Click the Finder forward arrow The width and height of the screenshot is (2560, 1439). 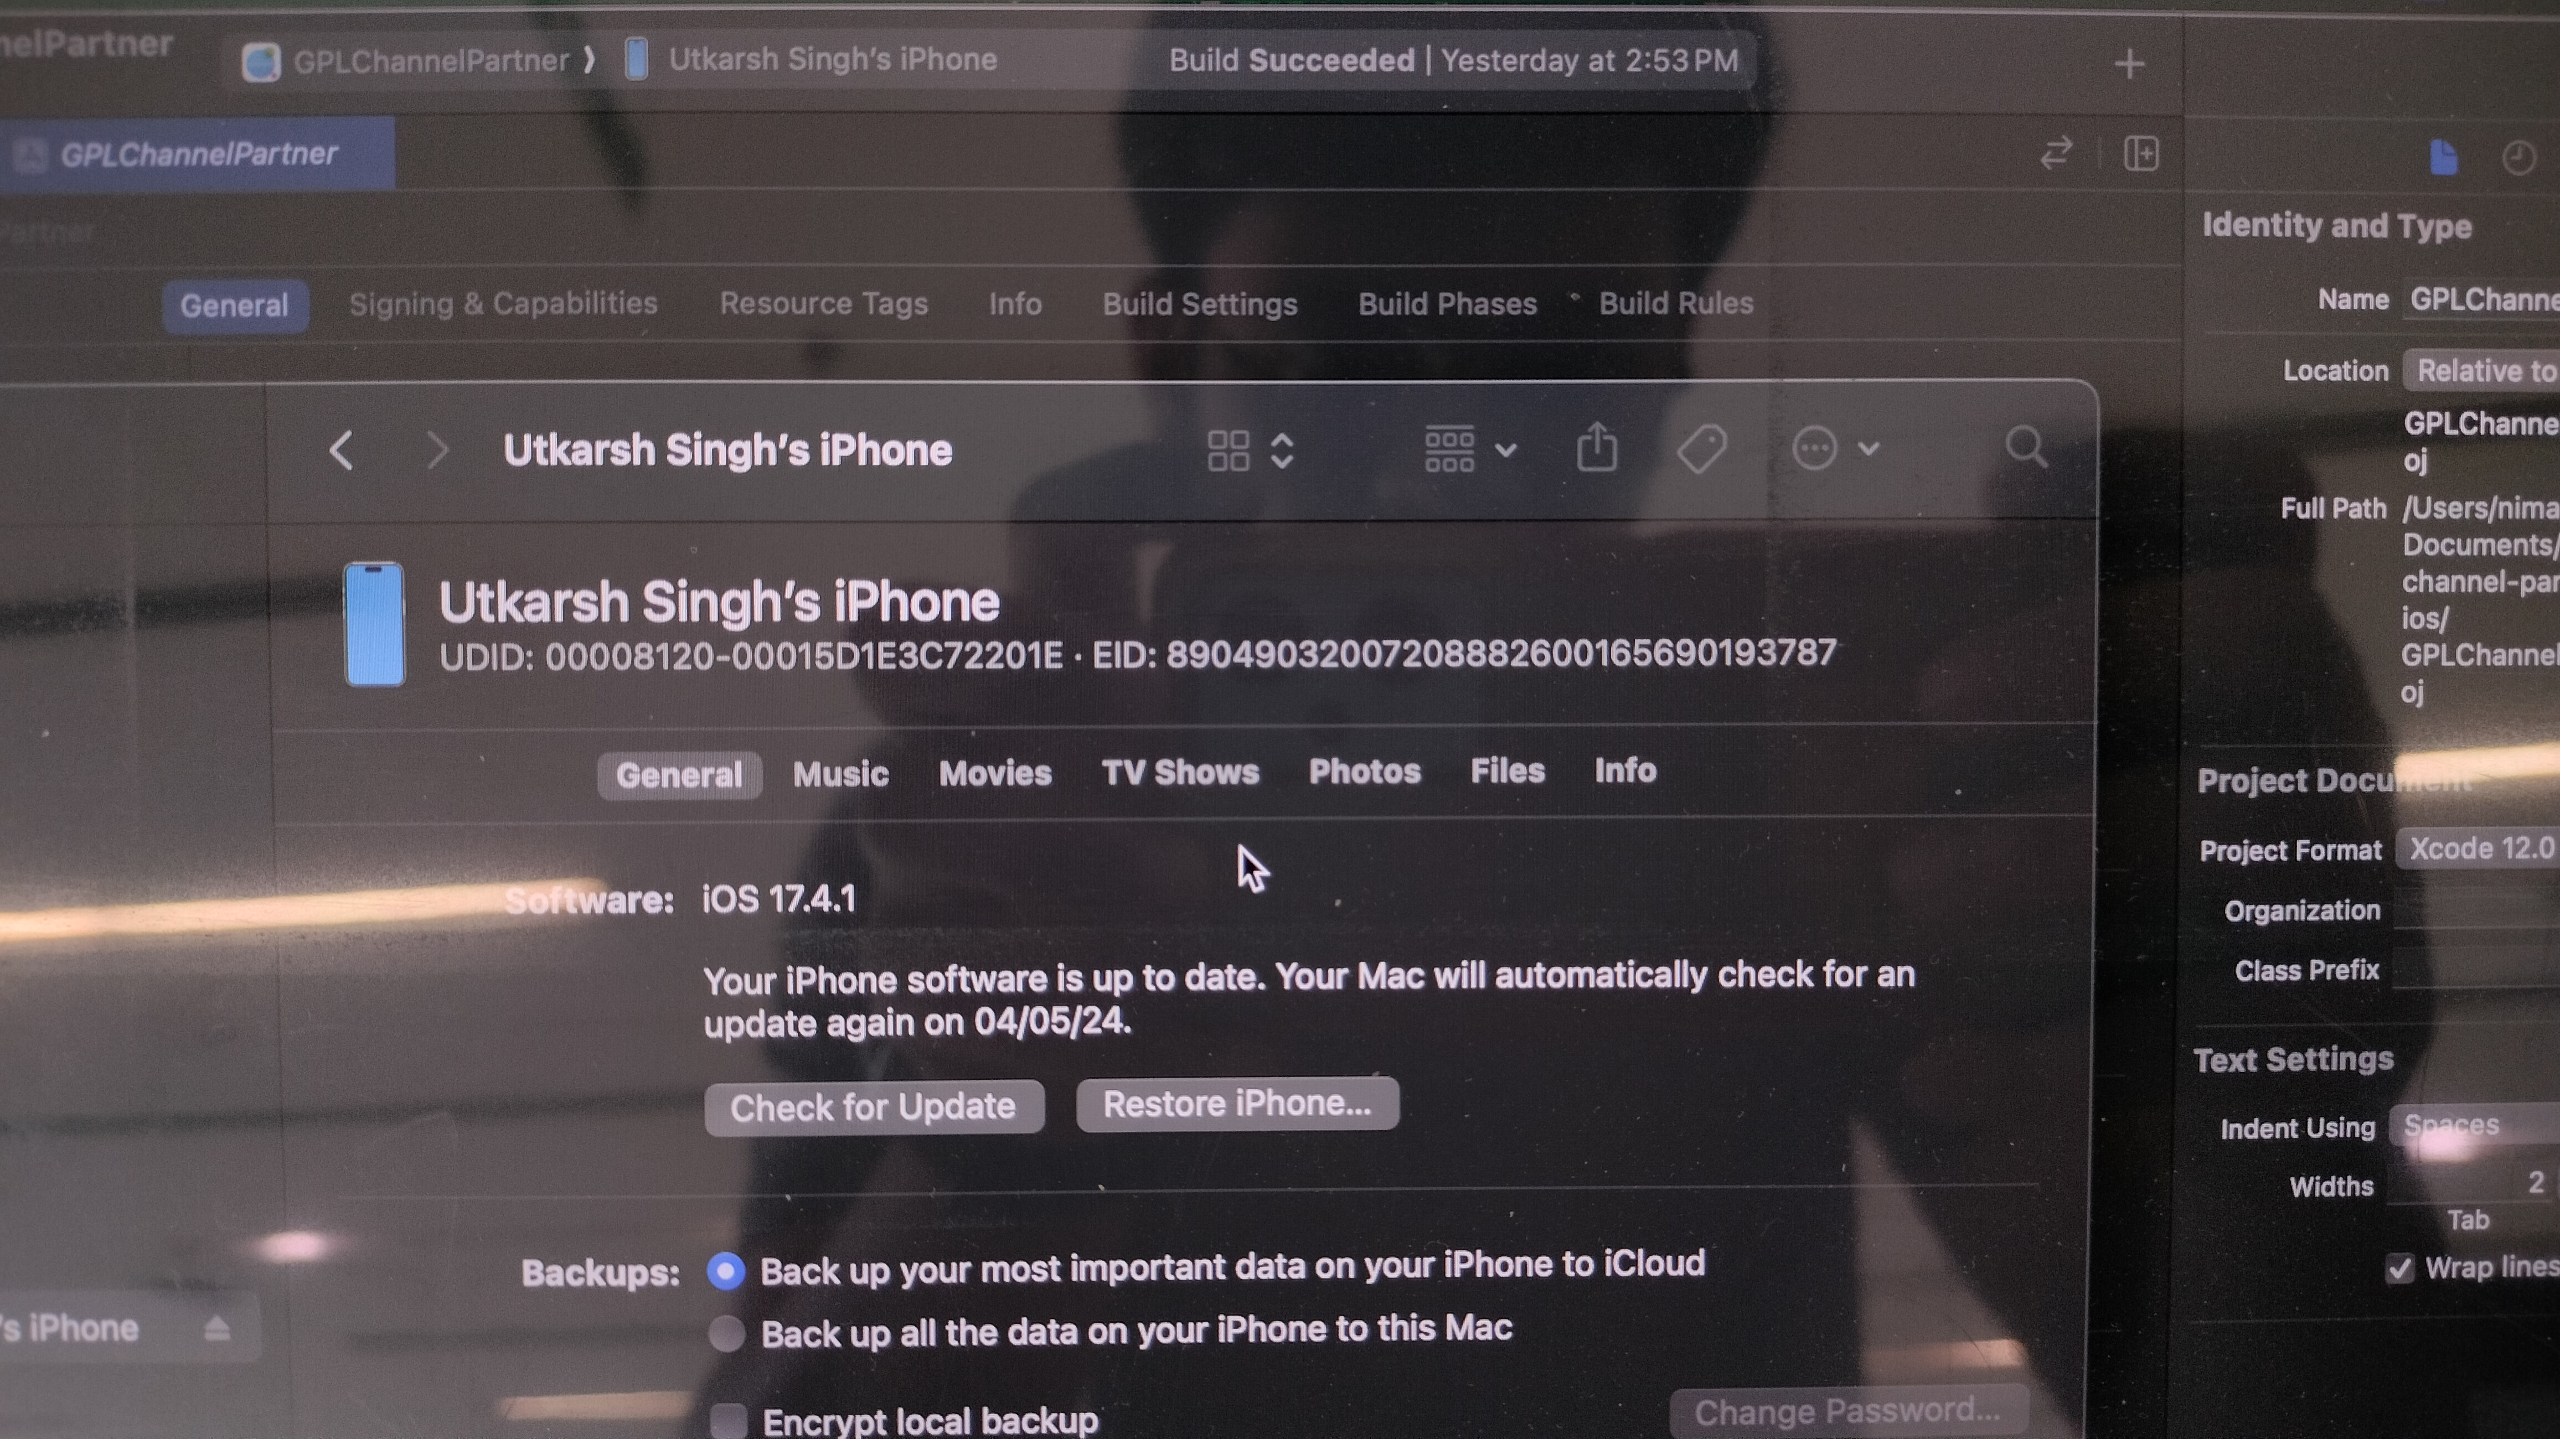click(436, 450)
